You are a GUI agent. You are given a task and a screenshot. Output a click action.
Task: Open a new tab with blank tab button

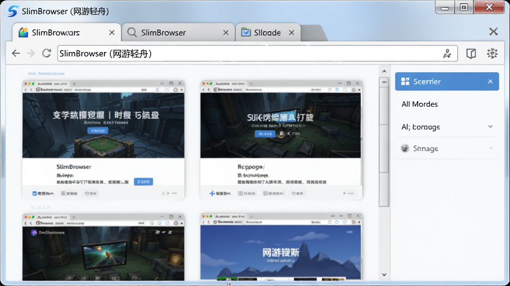(313, 33)
